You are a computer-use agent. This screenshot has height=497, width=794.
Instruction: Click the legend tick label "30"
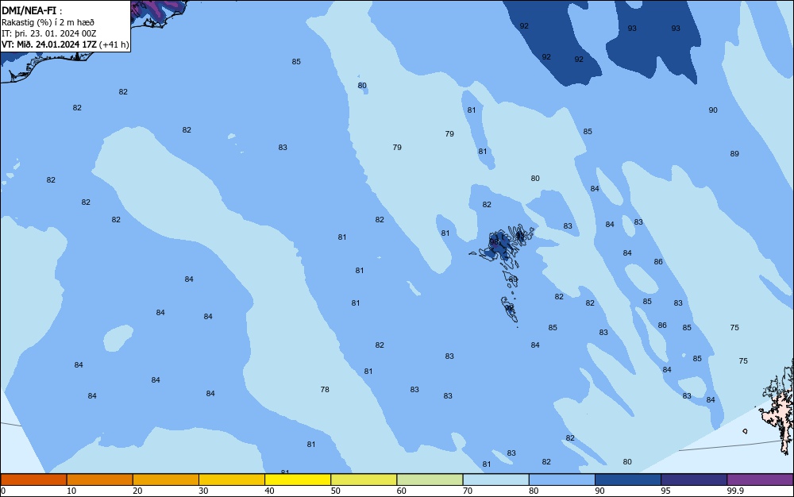(x=203, y=491)
